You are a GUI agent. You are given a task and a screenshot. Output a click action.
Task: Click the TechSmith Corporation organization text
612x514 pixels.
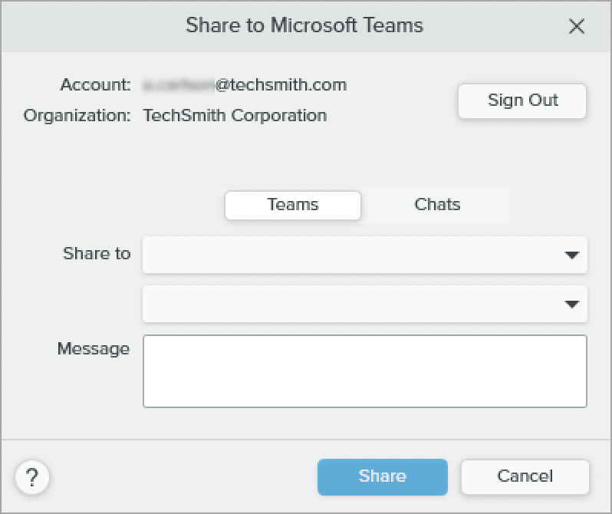click(235, 116)
